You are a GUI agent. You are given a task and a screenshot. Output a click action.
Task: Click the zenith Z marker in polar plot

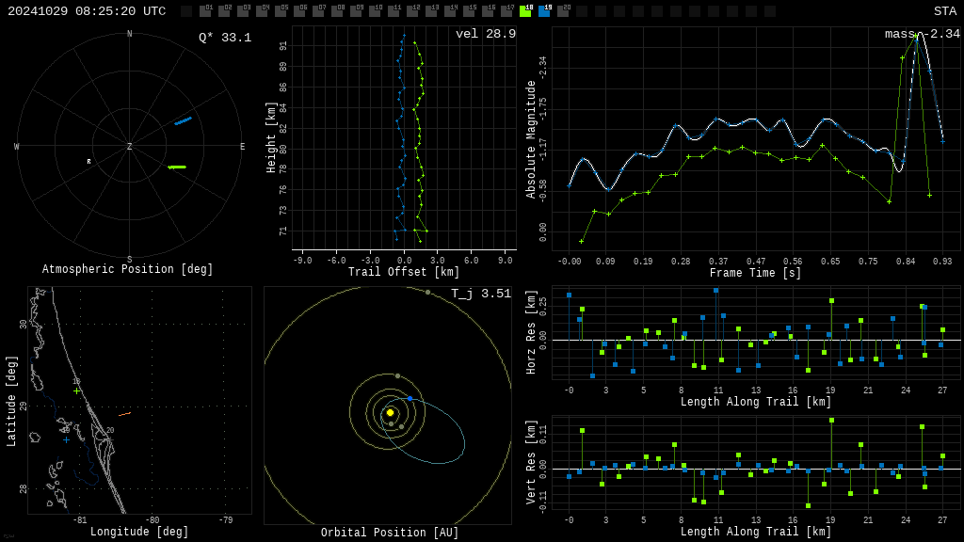(x=130, y=147)
